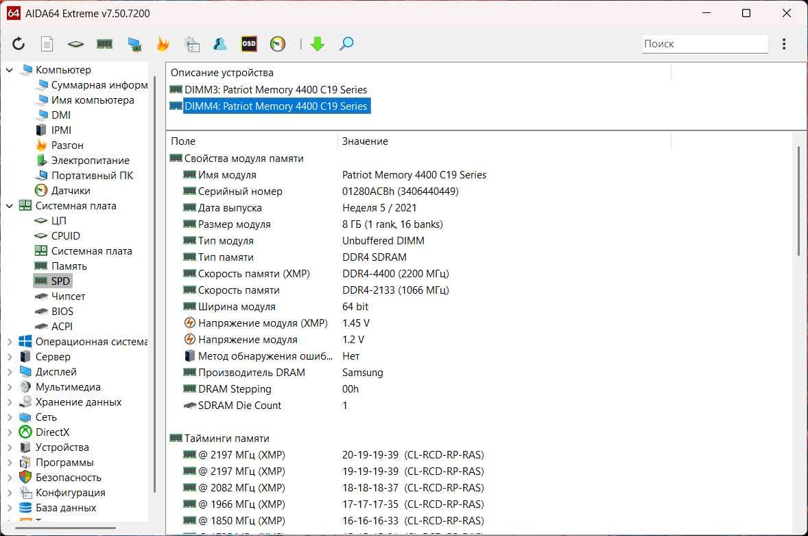808x536 pixels.
Task: Click the green download arrow icon
Action: click(x=318, y=44)
